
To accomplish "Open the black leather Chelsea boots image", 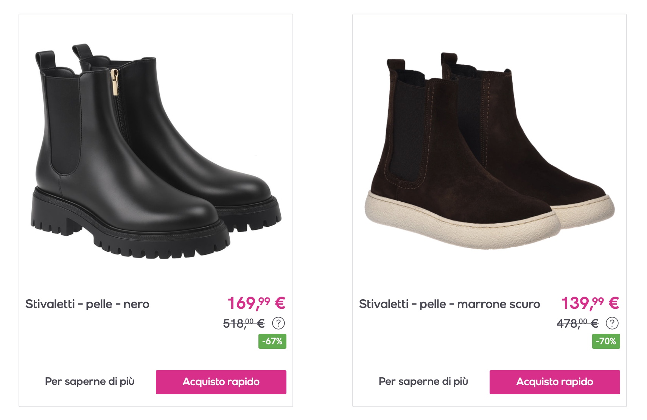I will (156, 151).
